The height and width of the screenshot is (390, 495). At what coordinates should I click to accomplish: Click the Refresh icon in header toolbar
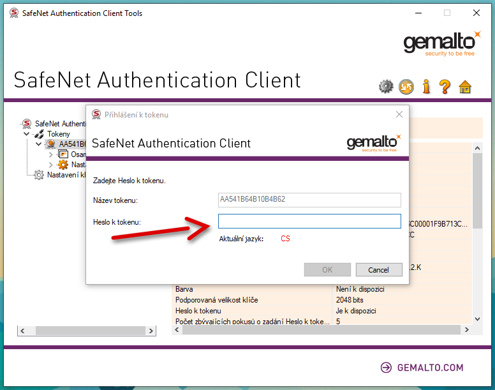[406, 87]
